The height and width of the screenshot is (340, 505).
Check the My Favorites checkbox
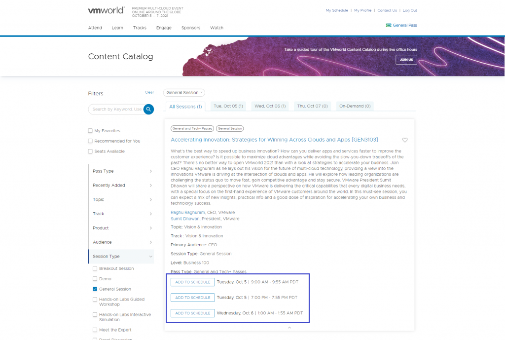click(90, 131)
